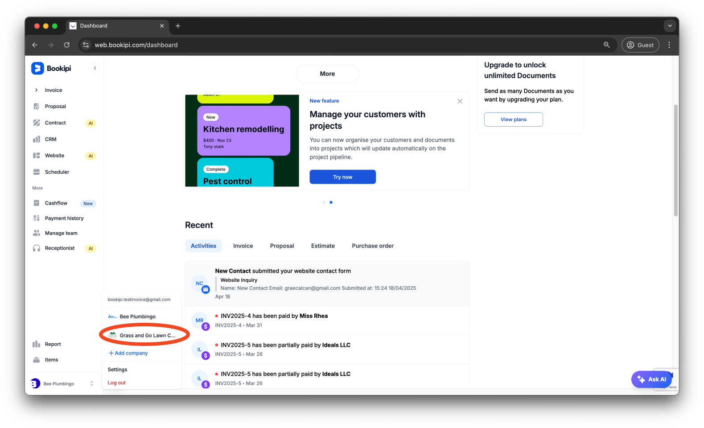Screen dimensions: 704x428
Task: Go back in browser
Action: click(x=35, y=45)
